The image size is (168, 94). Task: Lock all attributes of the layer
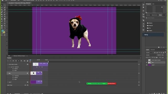point(157,57)
